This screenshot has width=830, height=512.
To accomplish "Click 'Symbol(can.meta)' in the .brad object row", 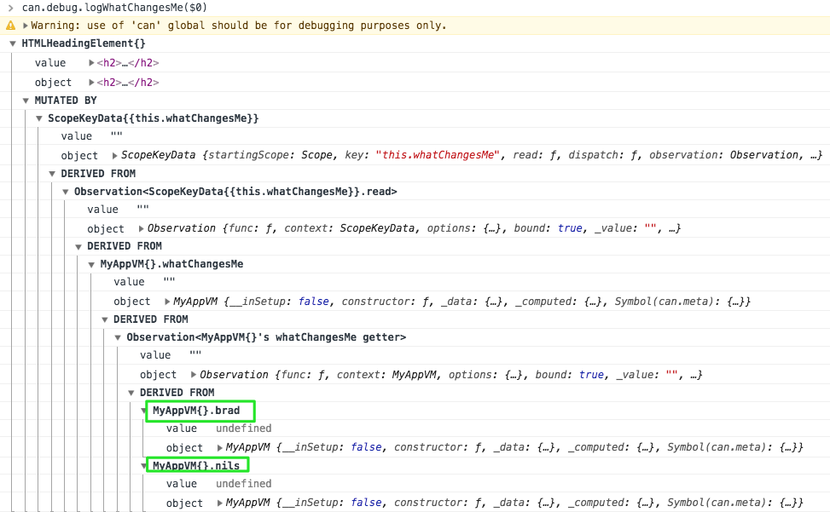I will pos(717,447).
